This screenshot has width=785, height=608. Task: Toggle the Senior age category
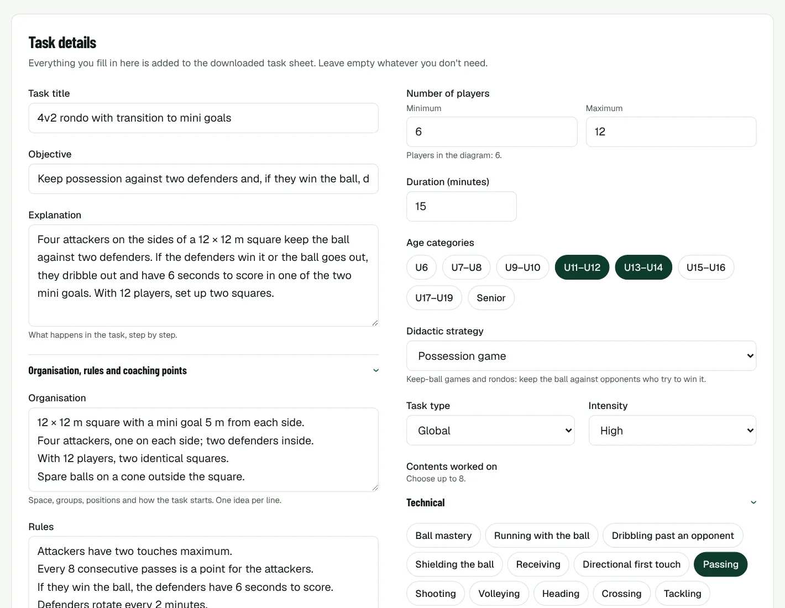pyautogui.click(x=491, y=298)
